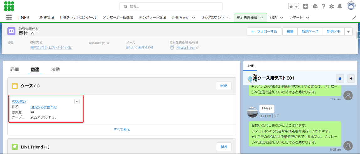Click the フォローする button
Screen dimensions: 360x154
coord(264,32)
